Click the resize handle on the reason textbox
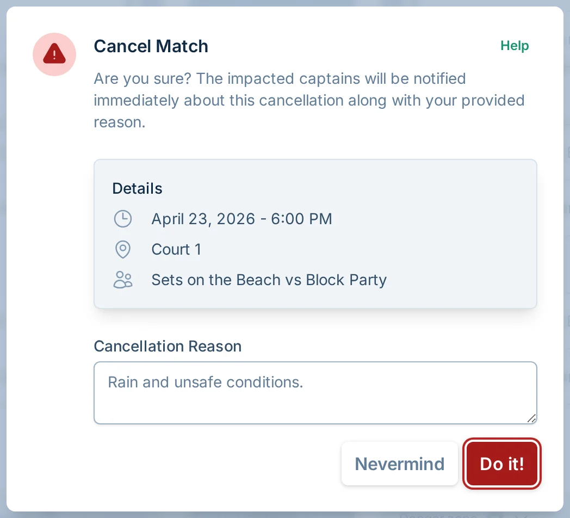570x518 pixels. tap(532, 418)
